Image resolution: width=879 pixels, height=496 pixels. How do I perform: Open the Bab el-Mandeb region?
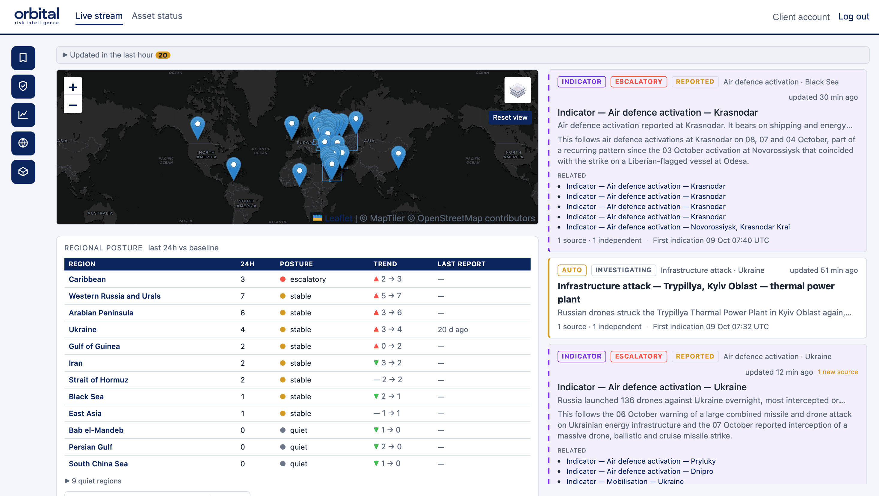[x=96, y=430]
